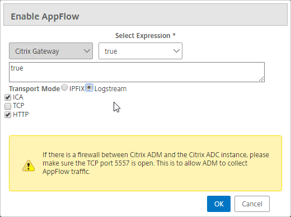The height and width of the screenshot is (217, 291).
Task: Focus the expression text area containing true
Action: [x=137, y=72]
